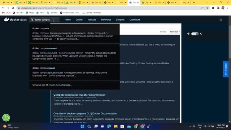The height and width of the screenshot is (130, 231).
Task: Open the Samples nav item
Action: point(120,19)
